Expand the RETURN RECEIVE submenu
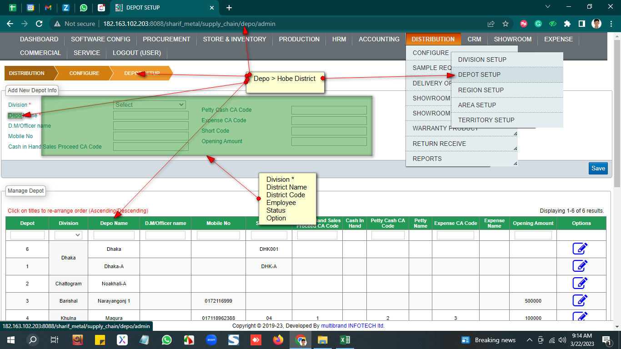 439,144
